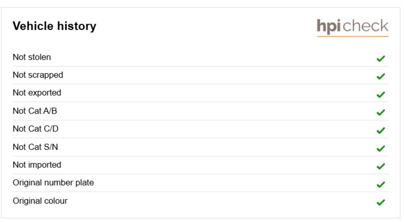Select the Original colour label

[40, 201]
